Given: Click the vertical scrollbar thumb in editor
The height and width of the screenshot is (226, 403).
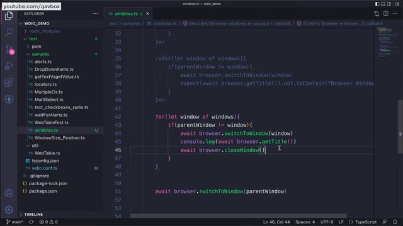Looking at the screenshot, I should pos(400,127).
